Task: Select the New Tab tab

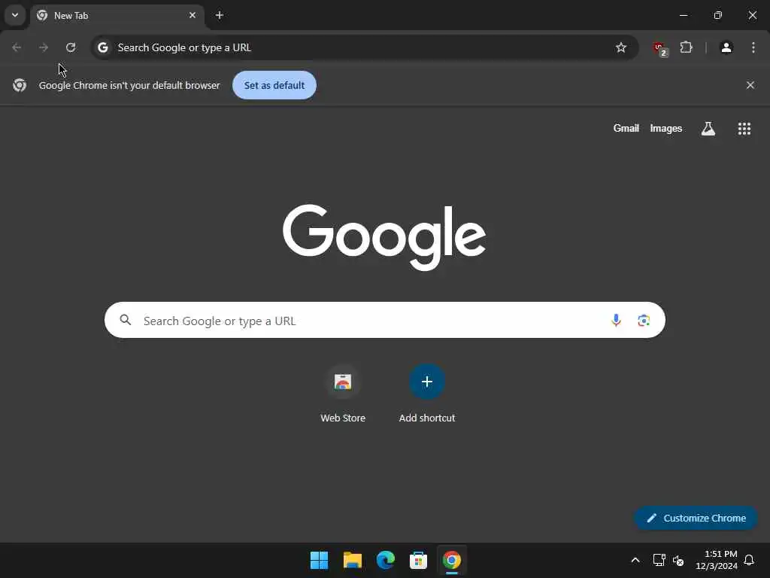Action: click(x=117, y=16)
